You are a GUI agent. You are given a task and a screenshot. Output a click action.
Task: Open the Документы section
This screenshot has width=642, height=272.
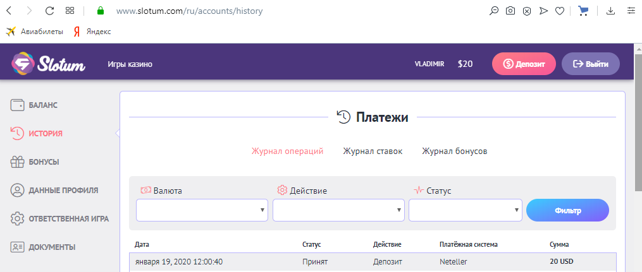[x=43, y=247]
